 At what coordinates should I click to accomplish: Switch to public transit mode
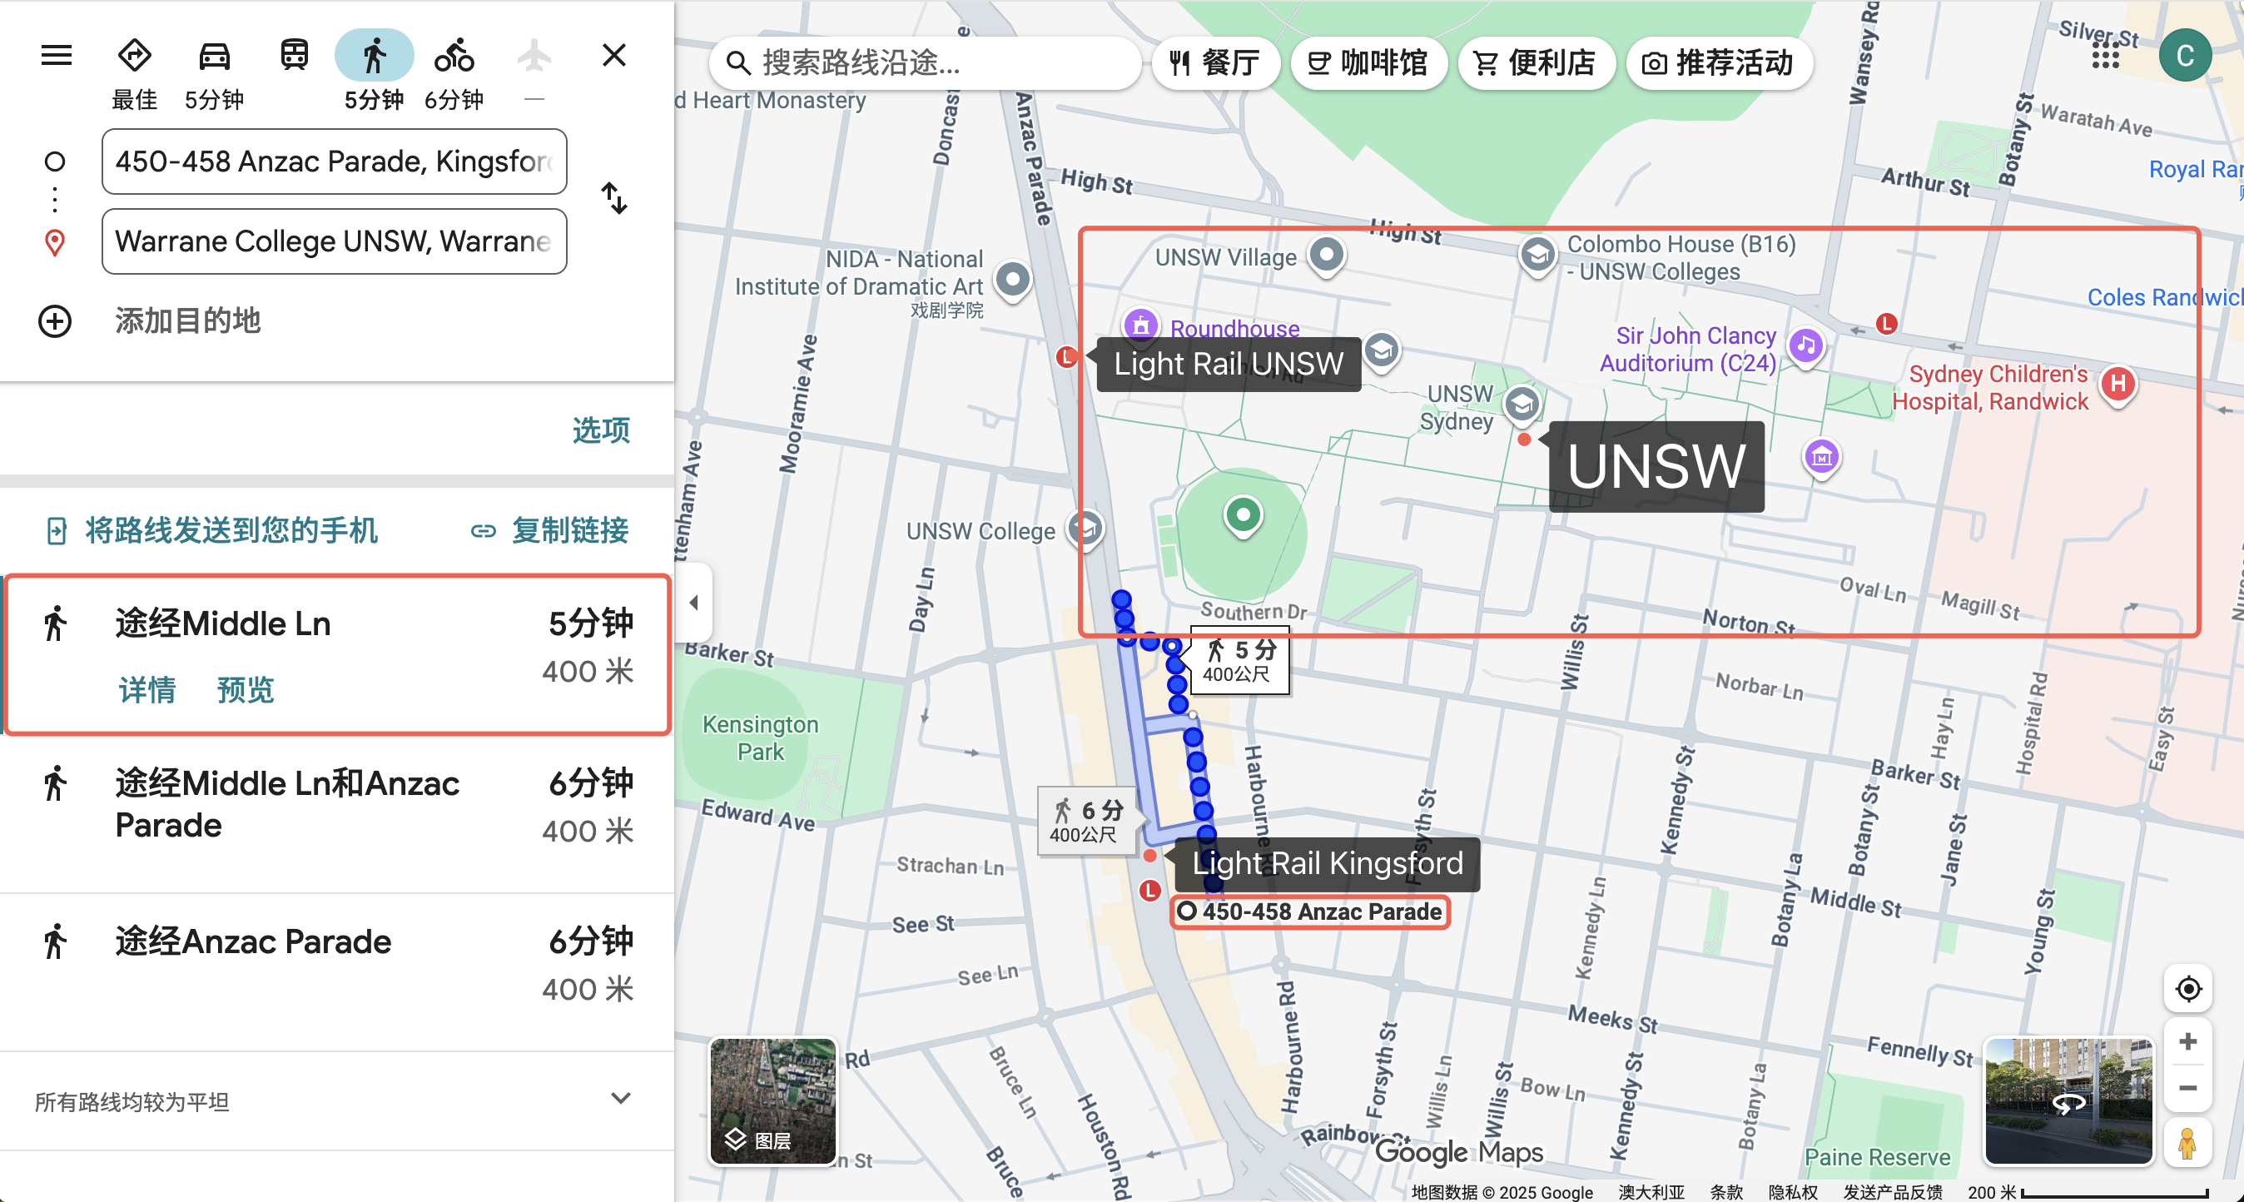pos(295,56)
